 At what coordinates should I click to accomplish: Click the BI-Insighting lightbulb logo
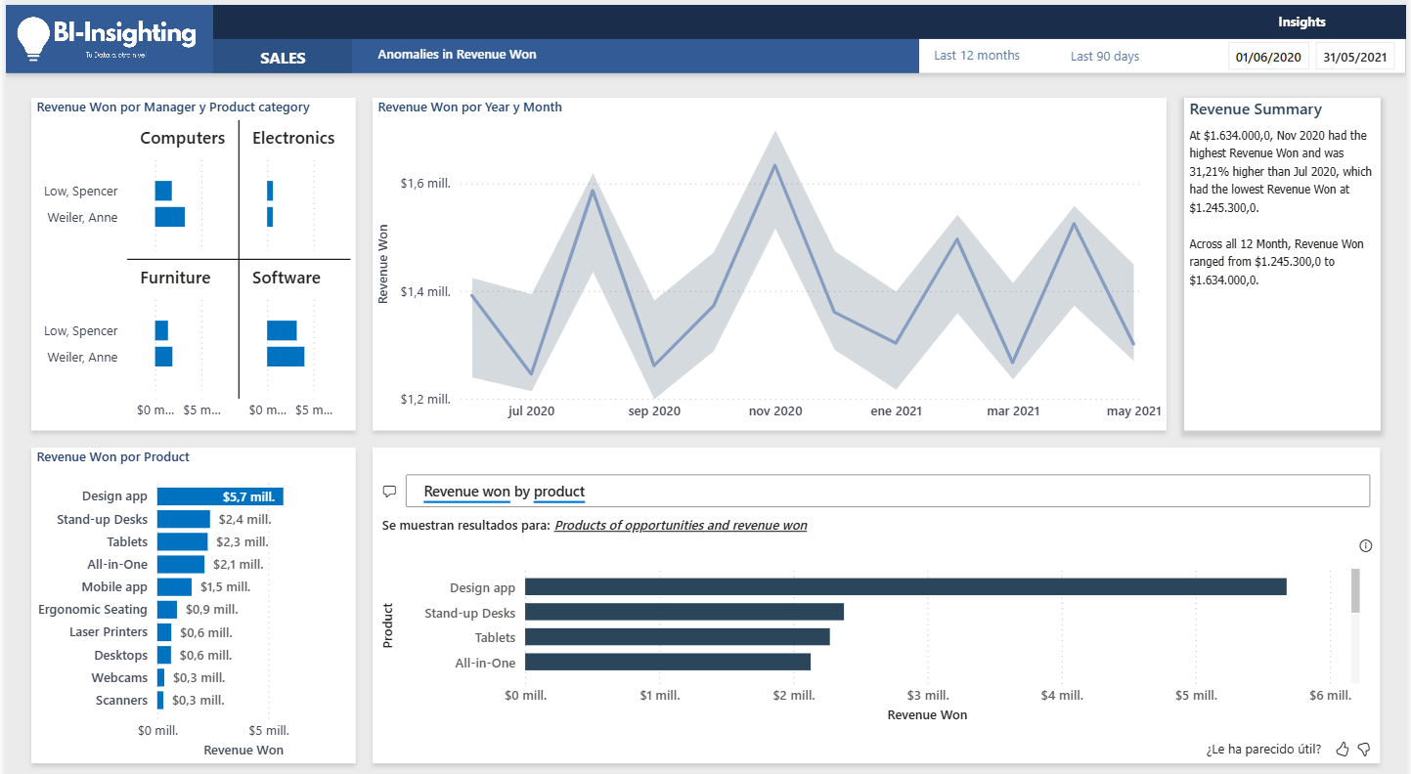[33, 39]
